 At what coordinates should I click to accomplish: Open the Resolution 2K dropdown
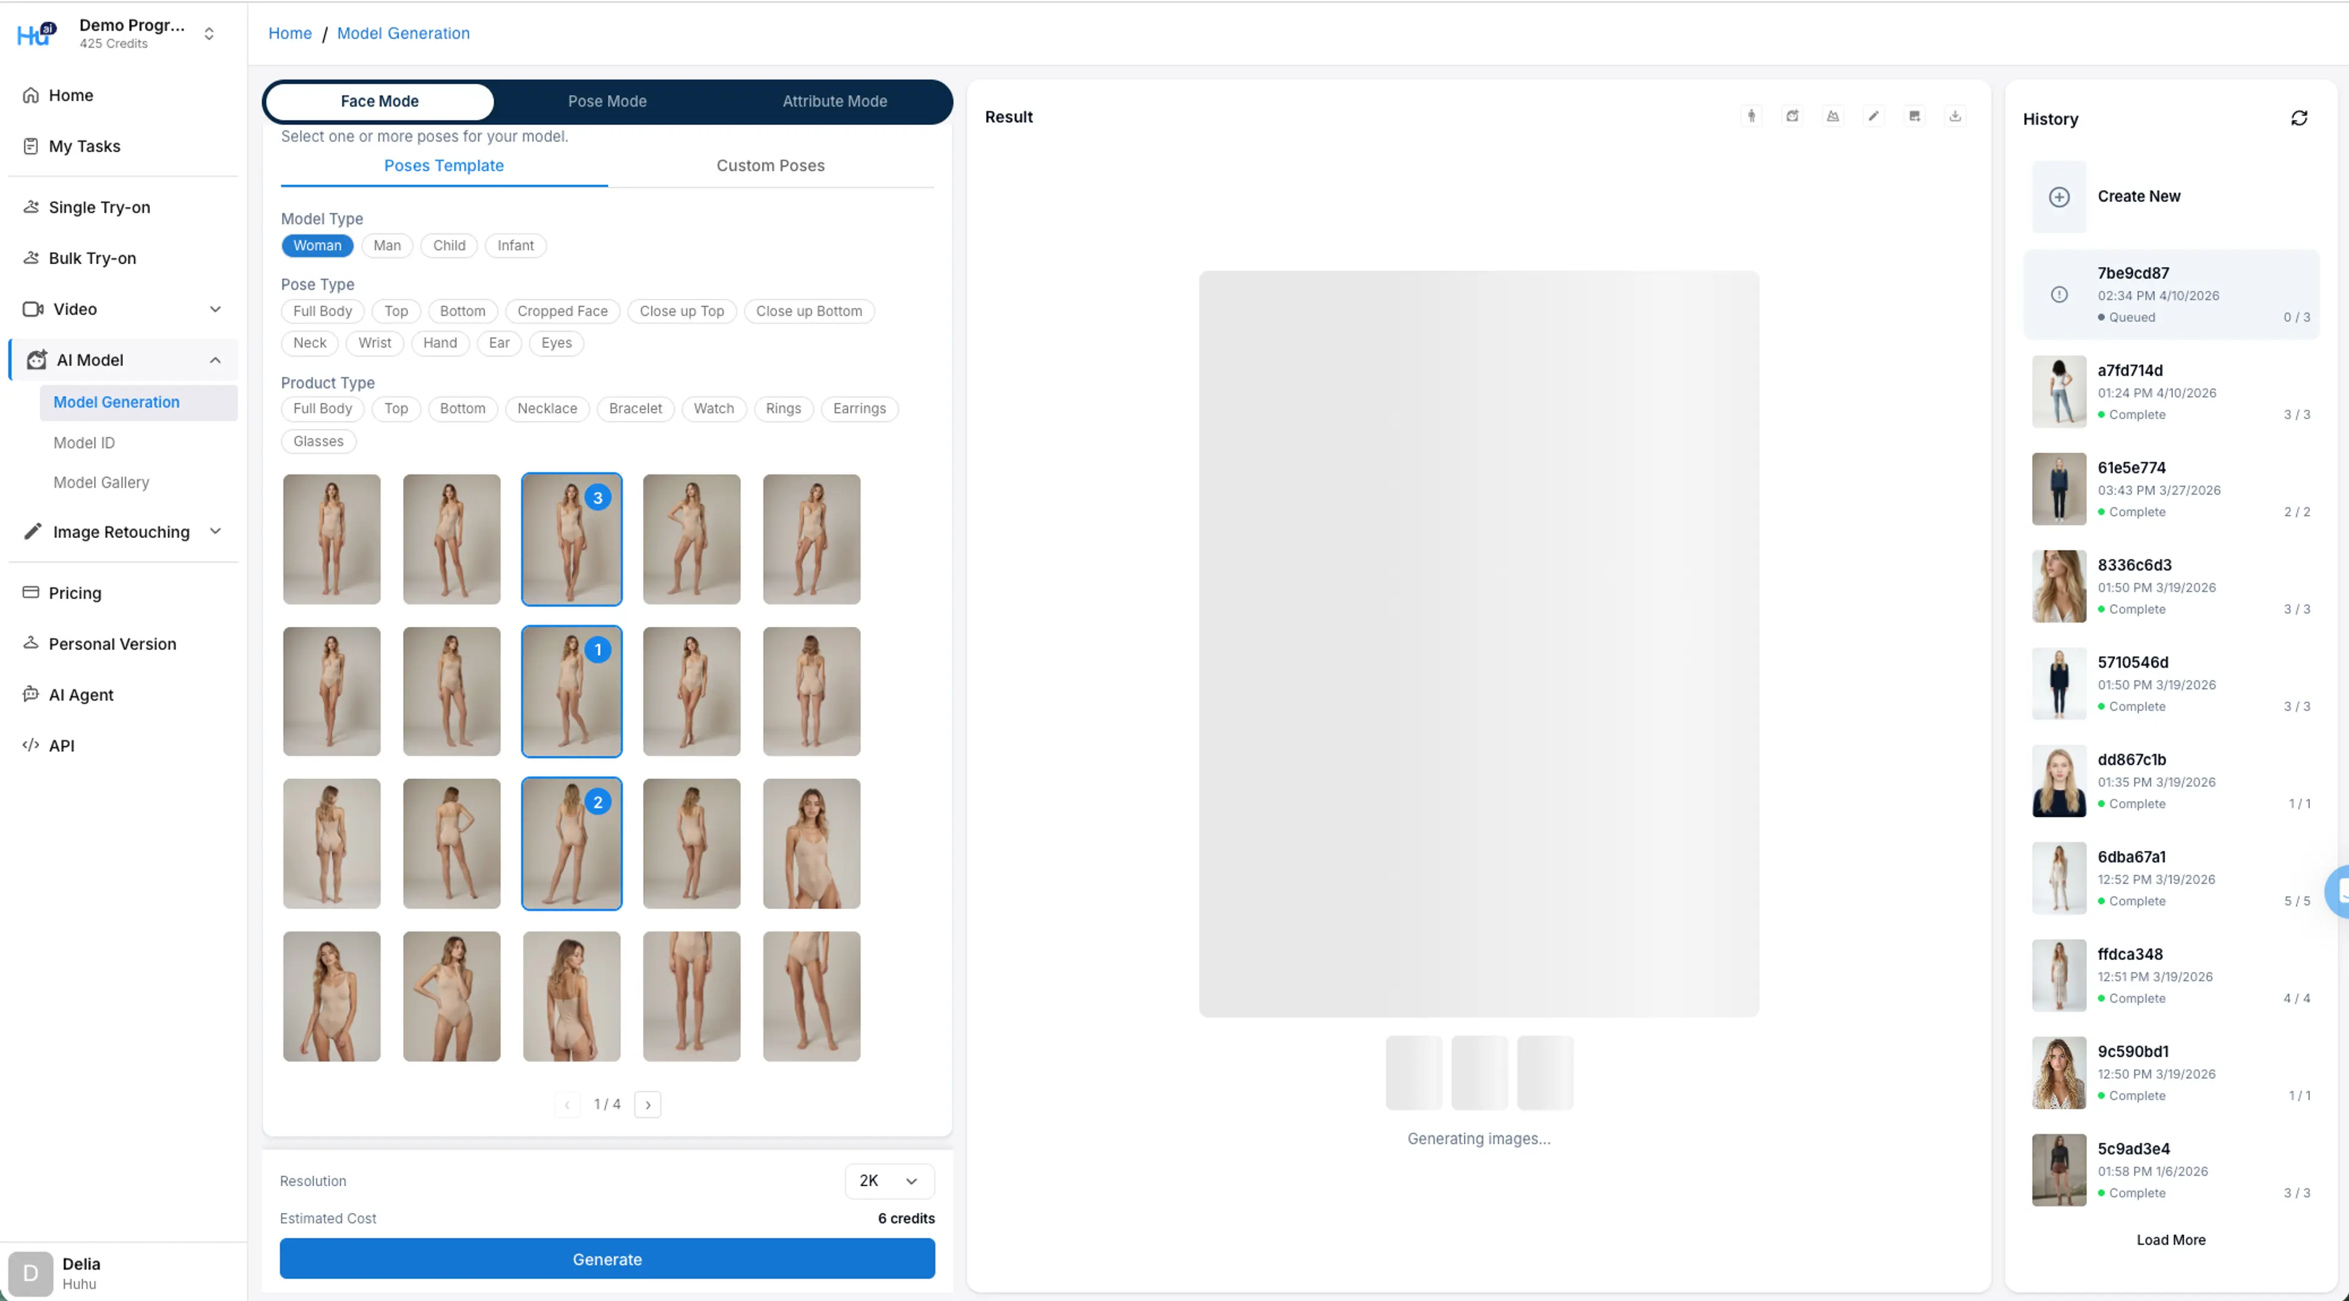(x=889, y=1181)
